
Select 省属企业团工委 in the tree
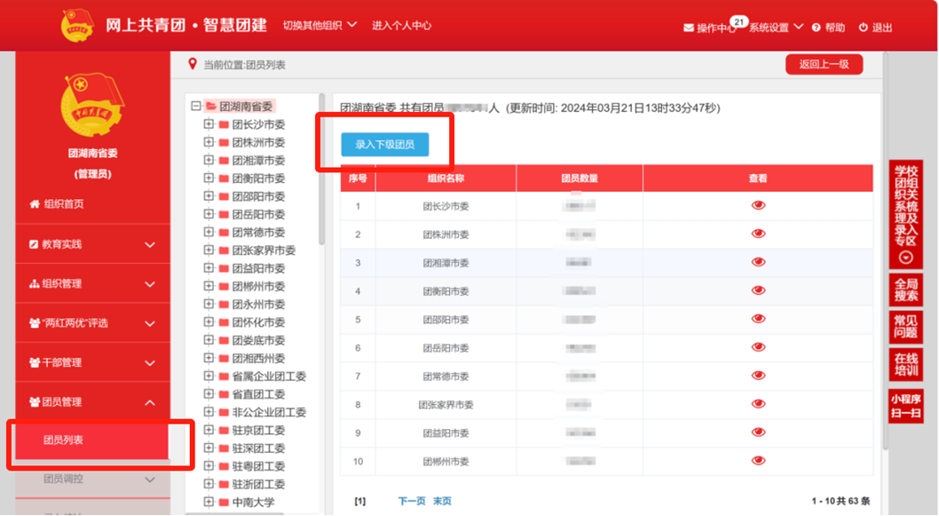click(x=269, y=377)
